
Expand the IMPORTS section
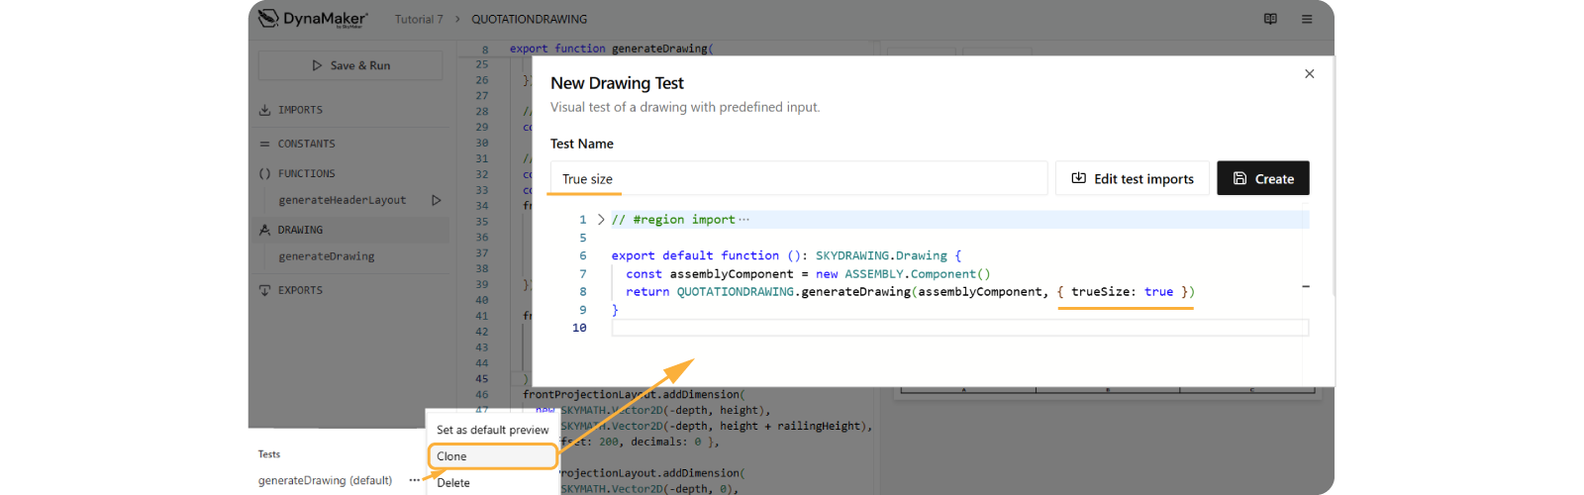coord(300,110)
